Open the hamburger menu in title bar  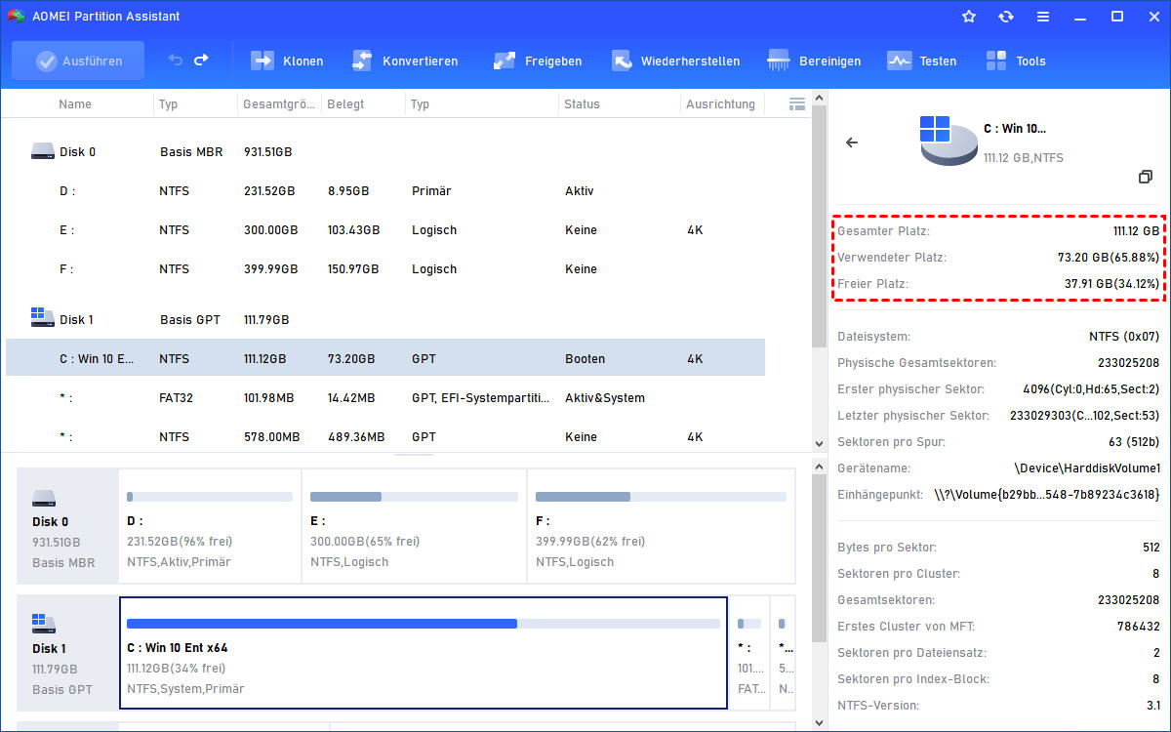pos(1043,17)
